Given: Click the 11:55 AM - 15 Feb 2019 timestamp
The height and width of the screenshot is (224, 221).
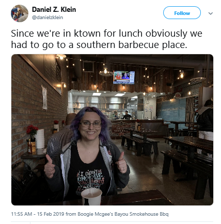Looking at the screenshot, I should (38, 214).
